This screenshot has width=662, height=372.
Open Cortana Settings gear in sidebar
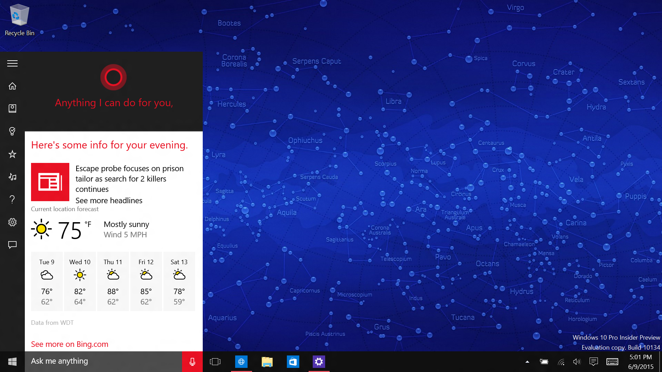tap(12, 222)
